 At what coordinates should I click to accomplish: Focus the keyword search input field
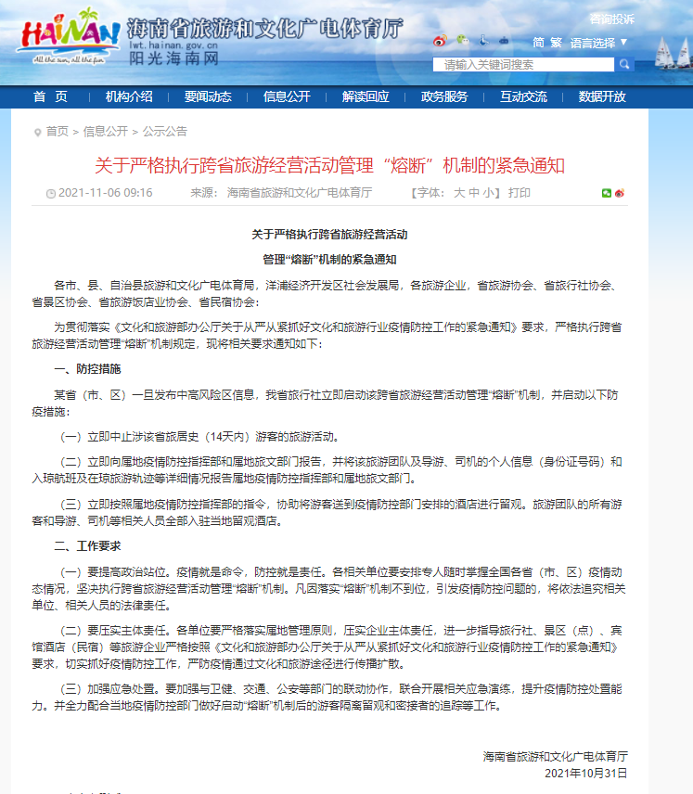pos(523,64)
